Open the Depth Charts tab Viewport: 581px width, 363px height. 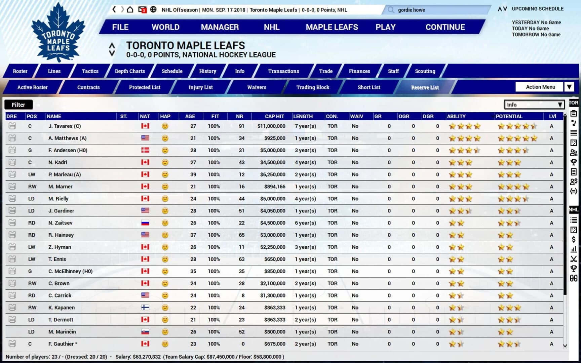click(129, 71)
